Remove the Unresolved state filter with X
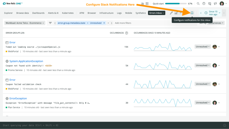Screen dimensions: 229x129 pyautogui.click(x=104, y=23)
